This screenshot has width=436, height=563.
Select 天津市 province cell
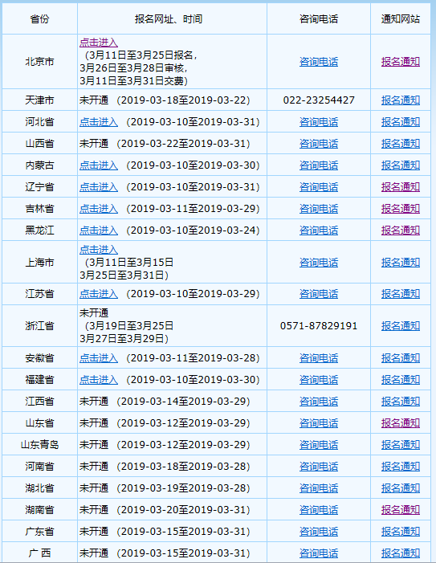click(39, 100)
